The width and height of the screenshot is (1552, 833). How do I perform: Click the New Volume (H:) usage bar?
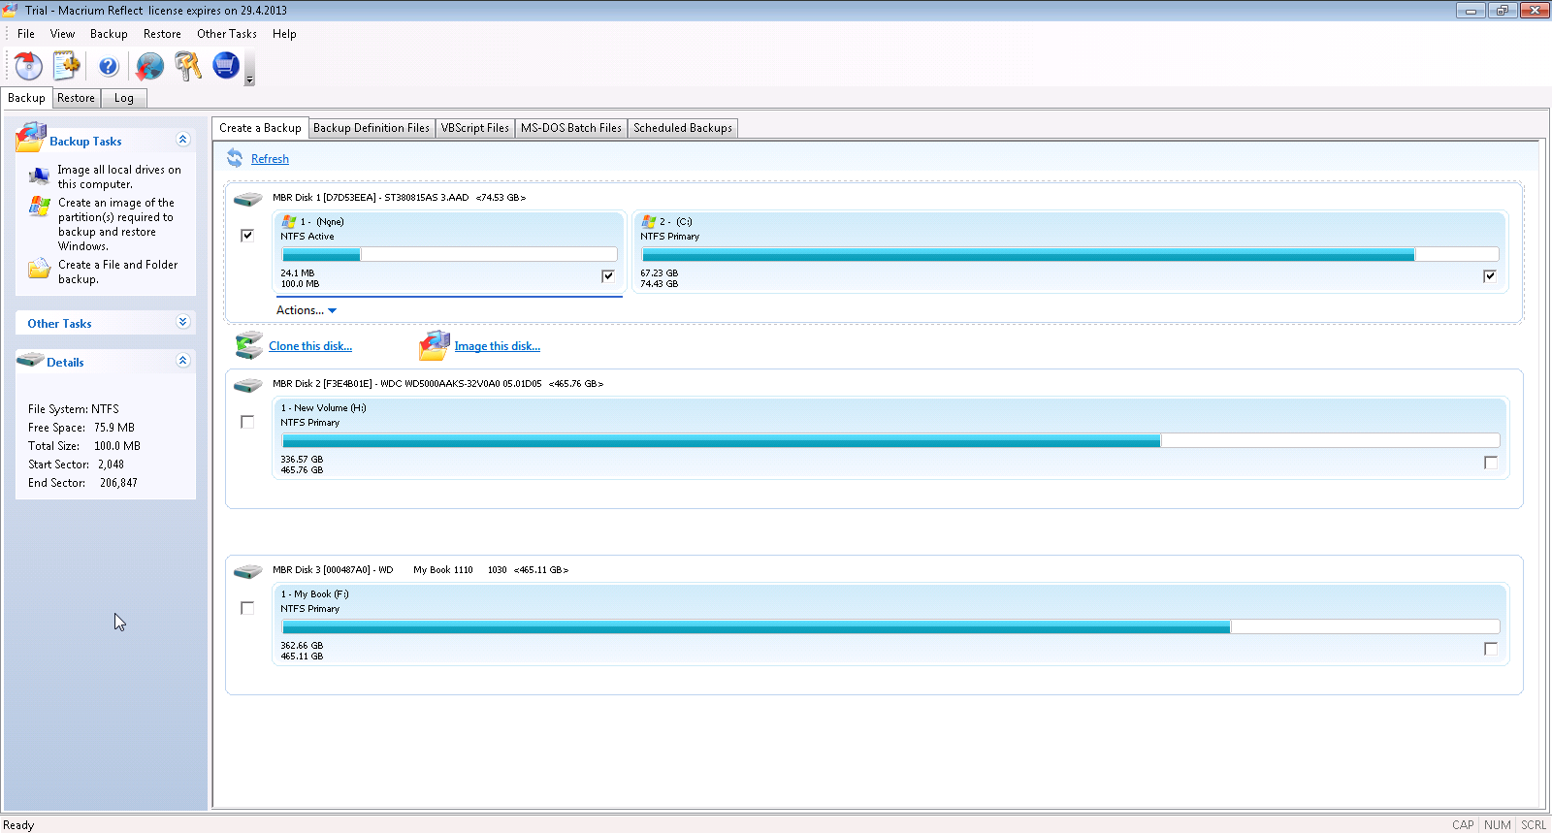[890, 441]
